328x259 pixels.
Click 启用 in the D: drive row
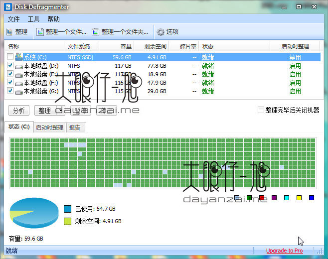[x=295, y=66]
